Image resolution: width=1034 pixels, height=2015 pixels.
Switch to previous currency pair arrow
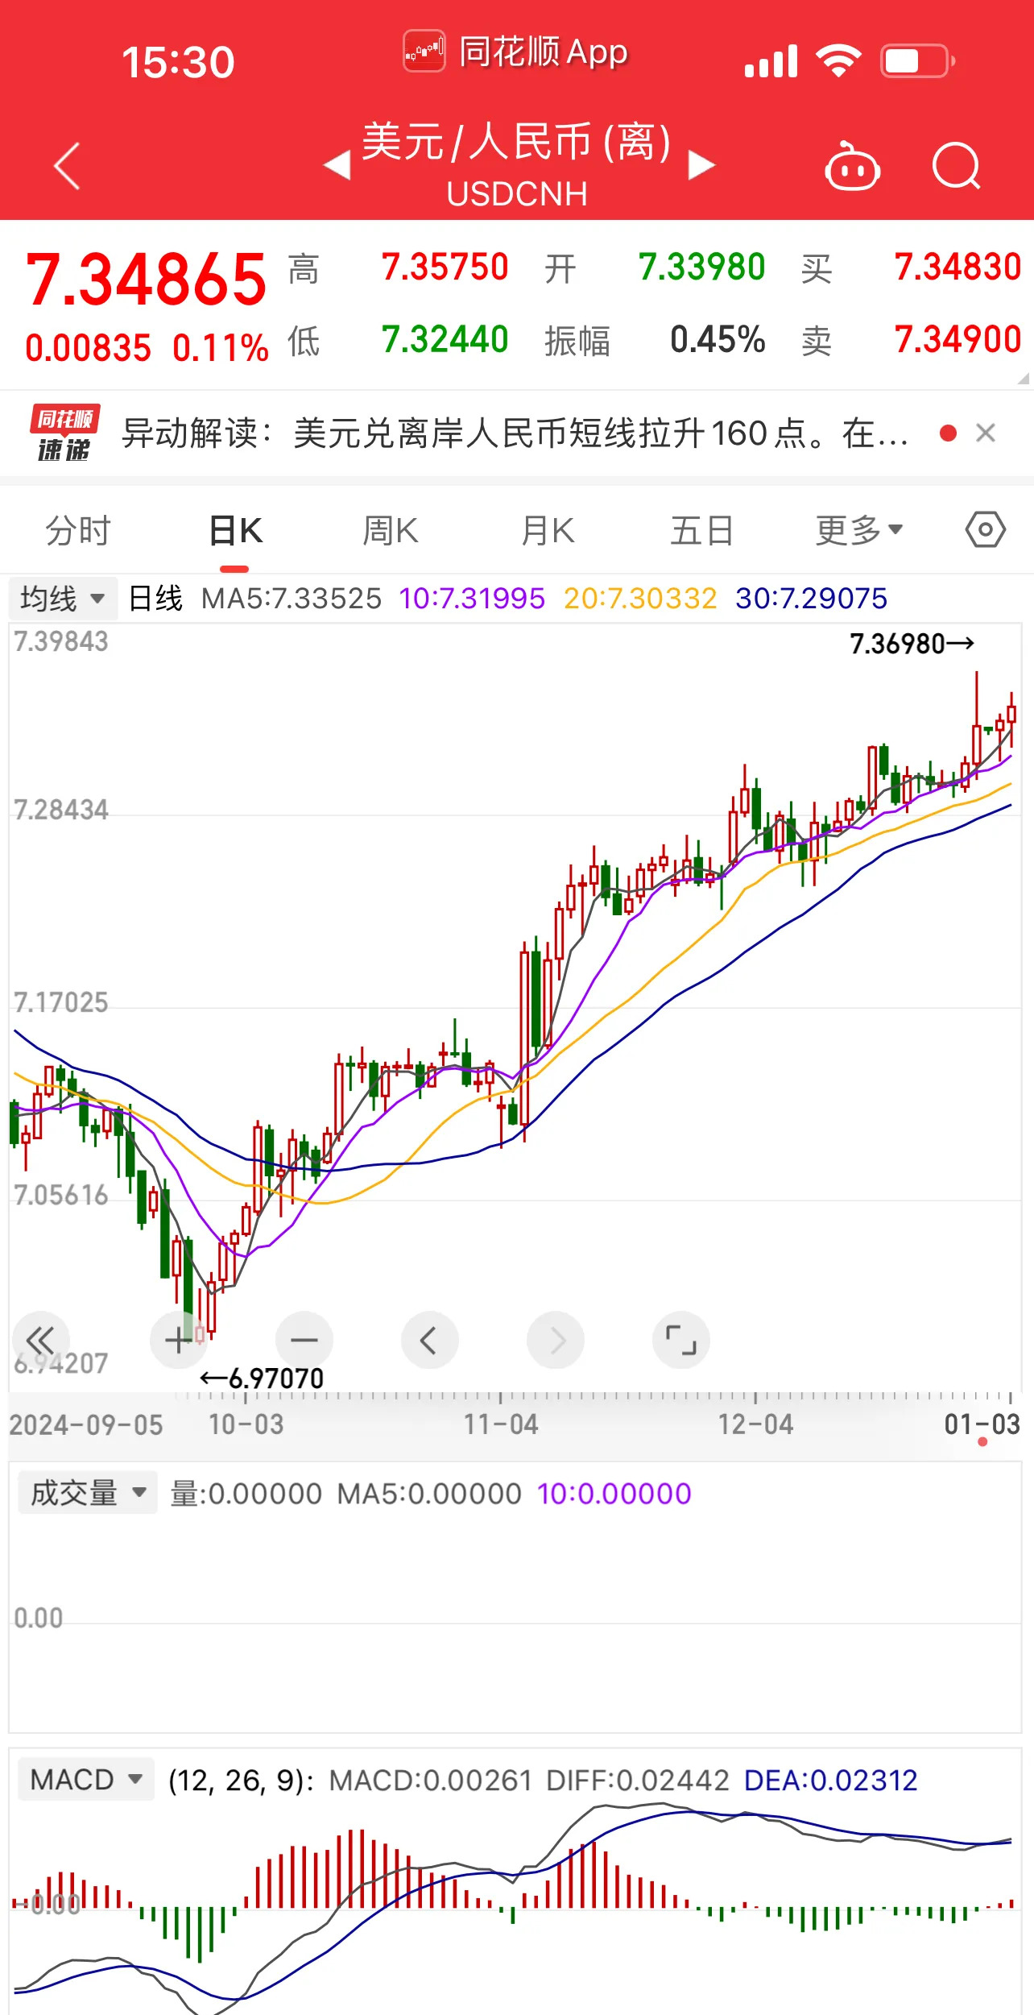pyautogui.click(x=337, y=166)
